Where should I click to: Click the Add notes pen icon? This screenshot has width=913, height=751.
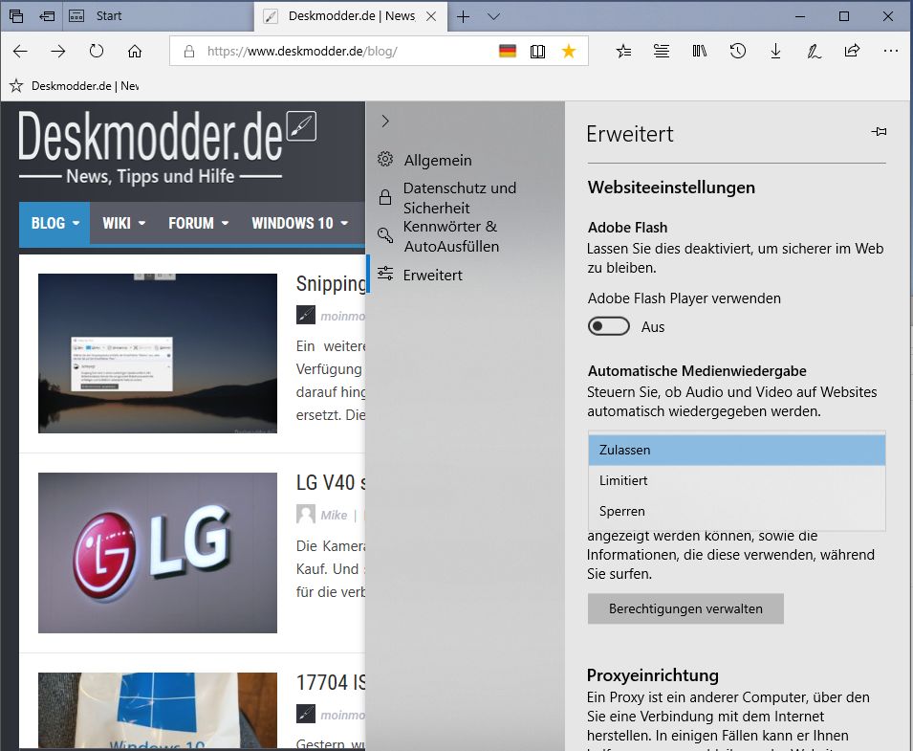click(x=814, y=52)
